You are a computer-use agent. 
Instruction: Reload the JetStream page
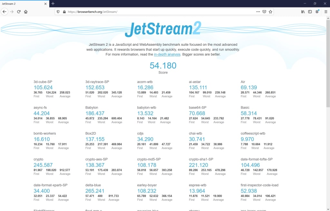(x=19, y=12)
